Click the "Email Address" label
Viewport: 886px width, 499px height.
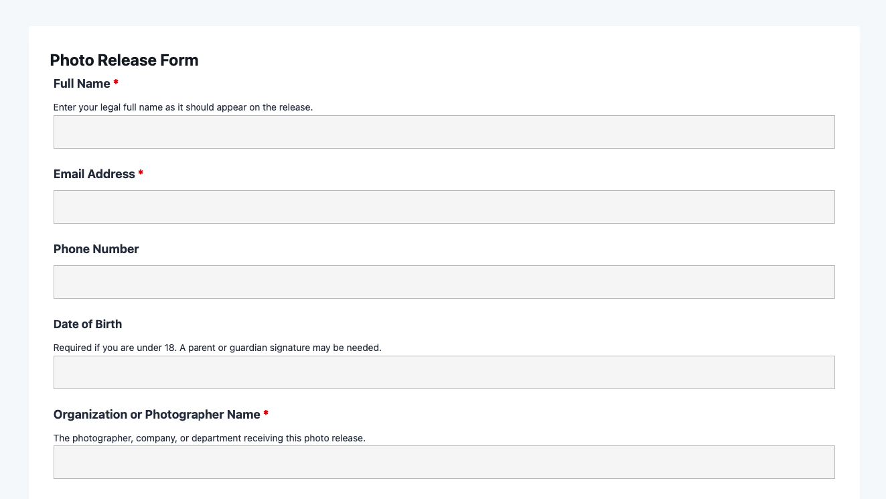(x=94, y=174)
